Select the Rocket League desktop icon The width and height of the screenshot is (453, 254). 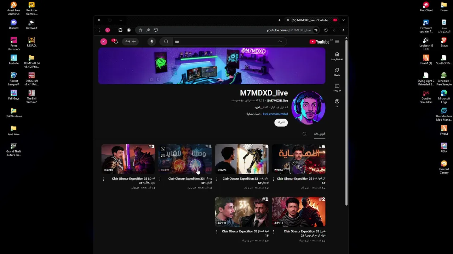pyautogui.click(x=13, y=79)
